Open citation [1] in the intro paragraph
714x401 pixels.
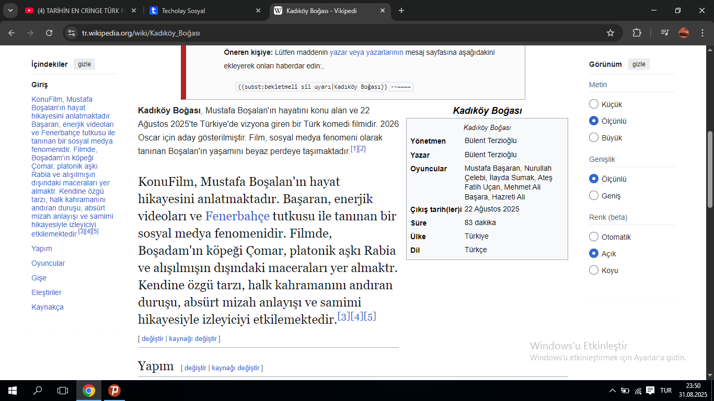point(354,149)
